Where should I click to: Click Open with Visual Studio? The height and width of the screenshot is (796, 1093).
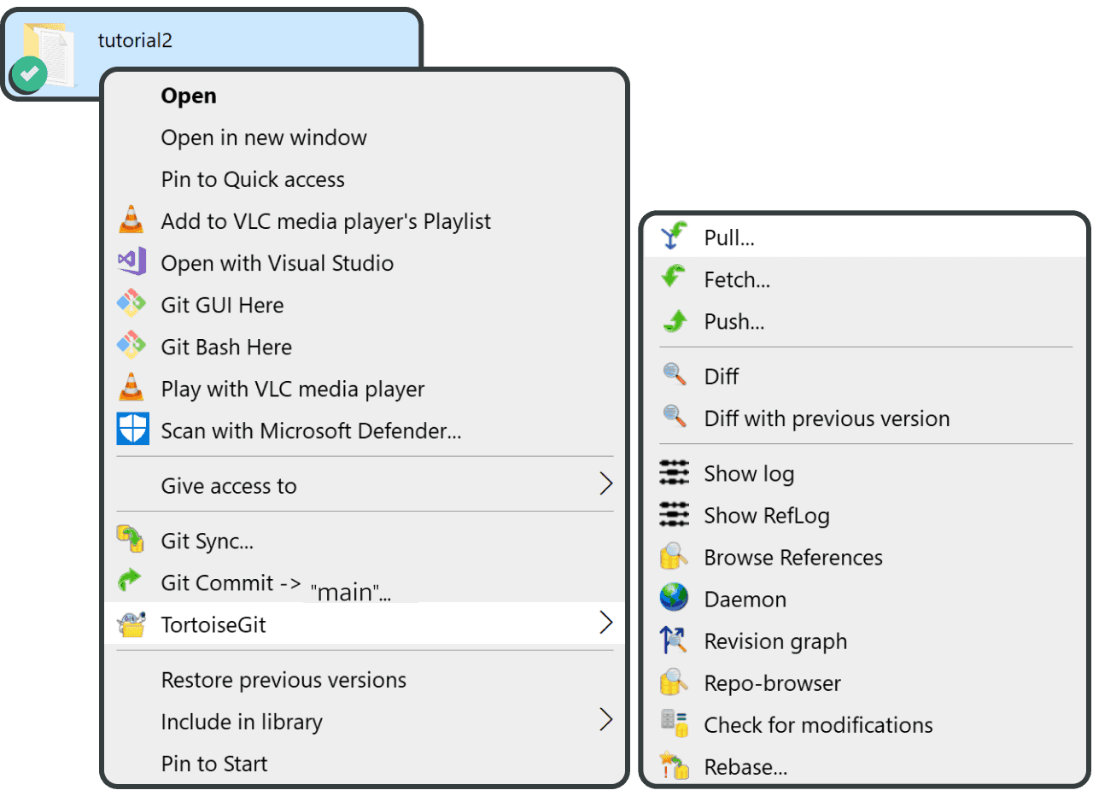pyautogui.click(x=277, y=262)
